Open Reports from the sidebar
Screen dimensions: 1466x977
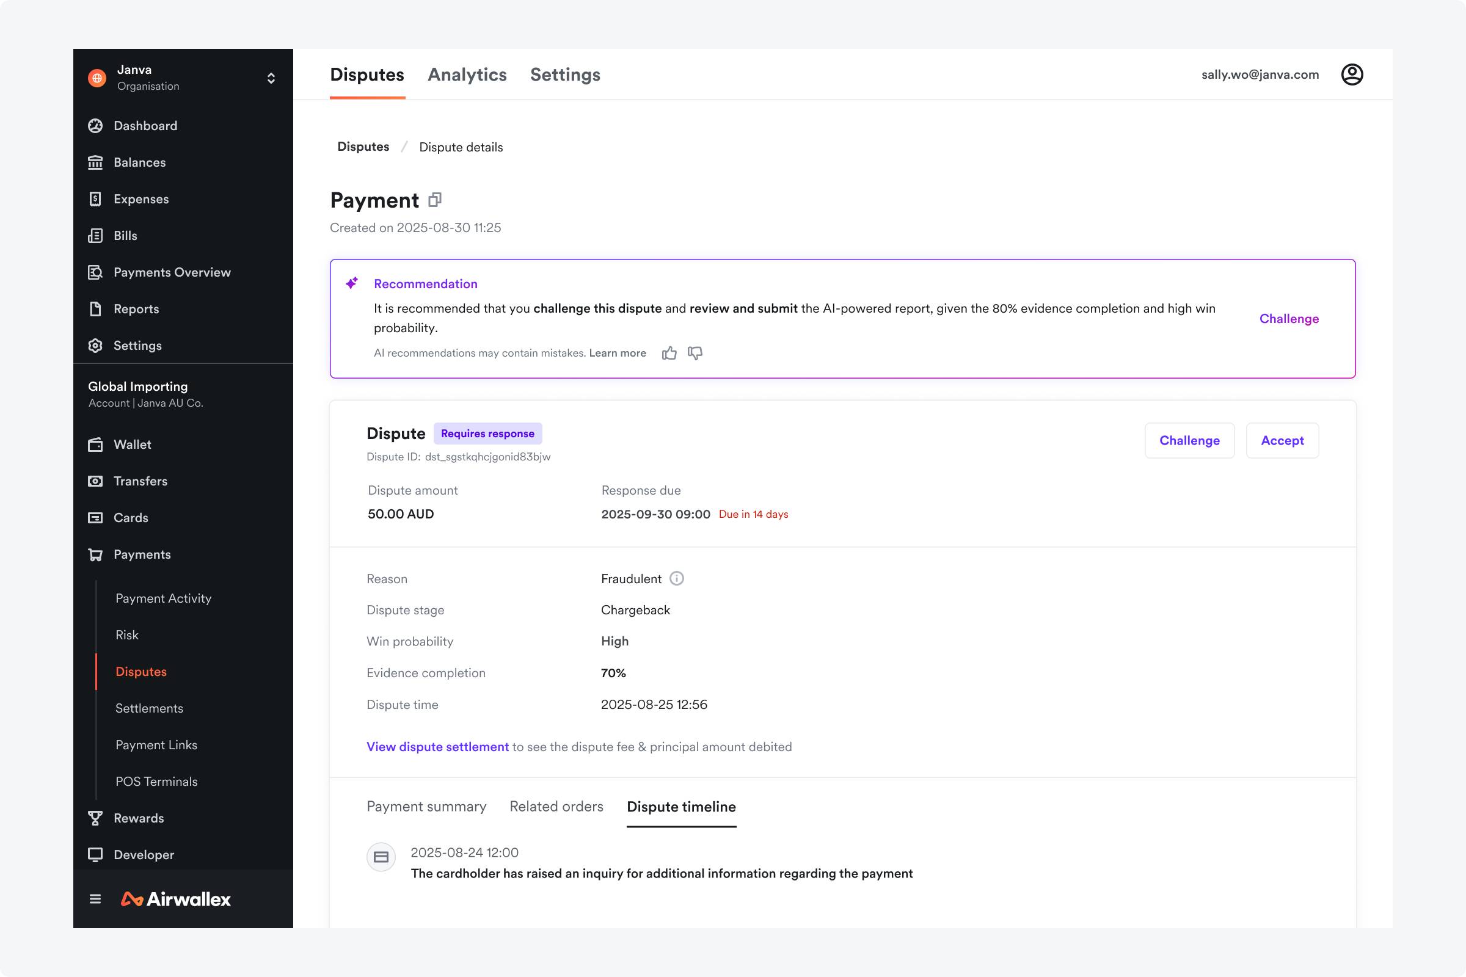(x=136, y=308)
